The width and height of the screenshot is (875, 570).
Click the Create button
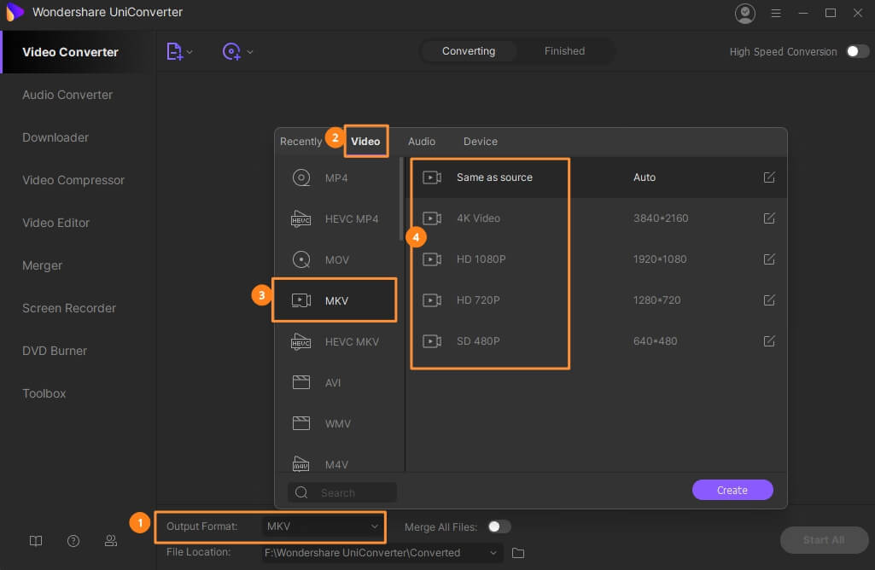(732, 490)
